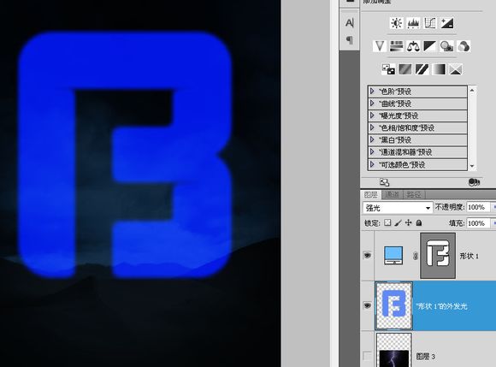Image resolution: width=496 pixels, height=367 pixels.
Task: Switch to the 图层 tab
Action: click(371, 194)
